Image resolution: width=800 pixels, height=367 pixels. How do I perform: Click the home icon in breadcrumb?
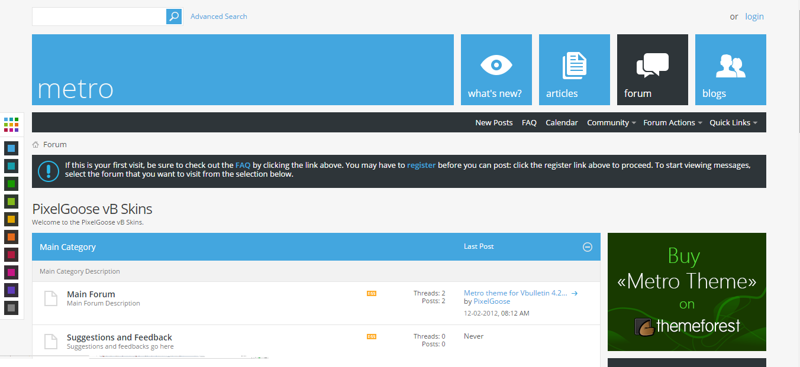[36, 145]
